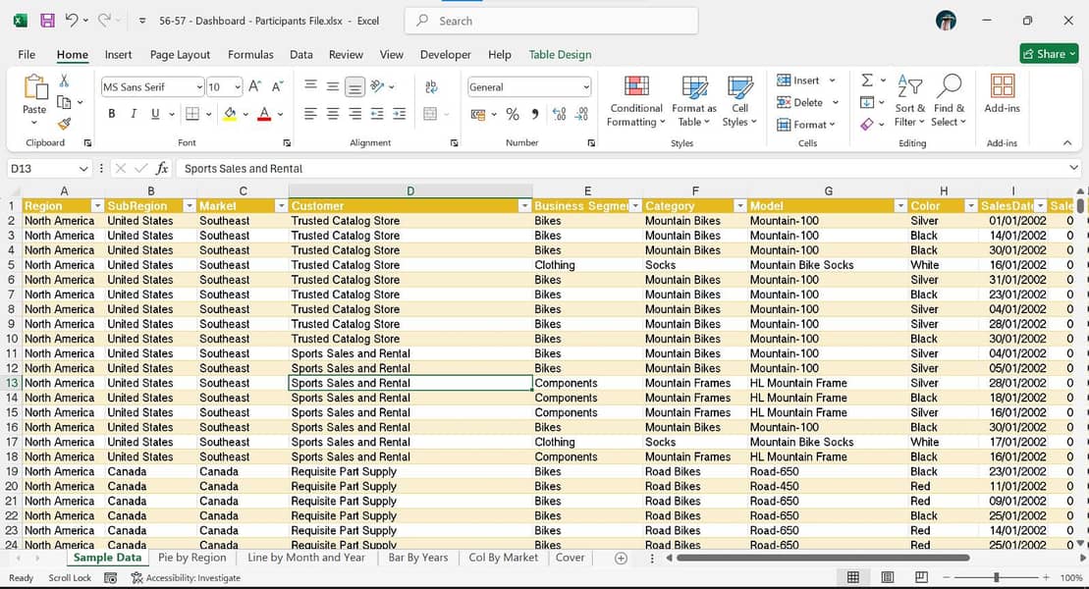
Task: Click the formula bar text field
Action: 622,169
